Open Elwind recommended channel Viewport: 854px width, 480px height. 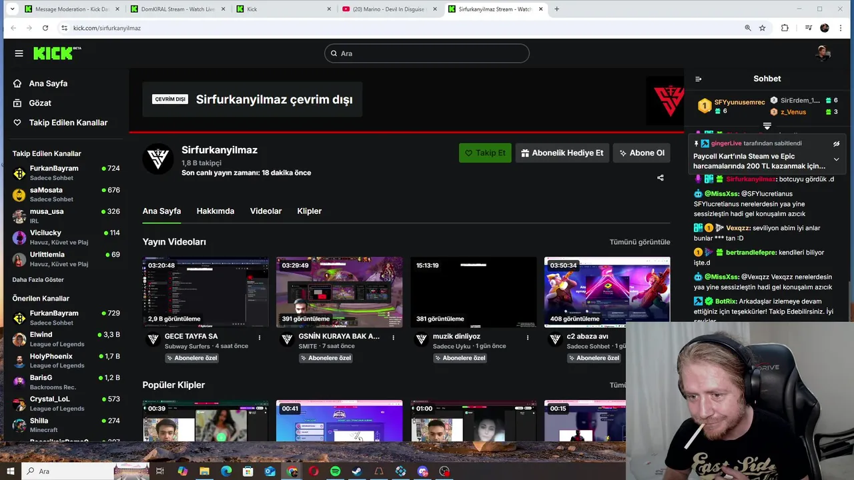pos(66,339)
